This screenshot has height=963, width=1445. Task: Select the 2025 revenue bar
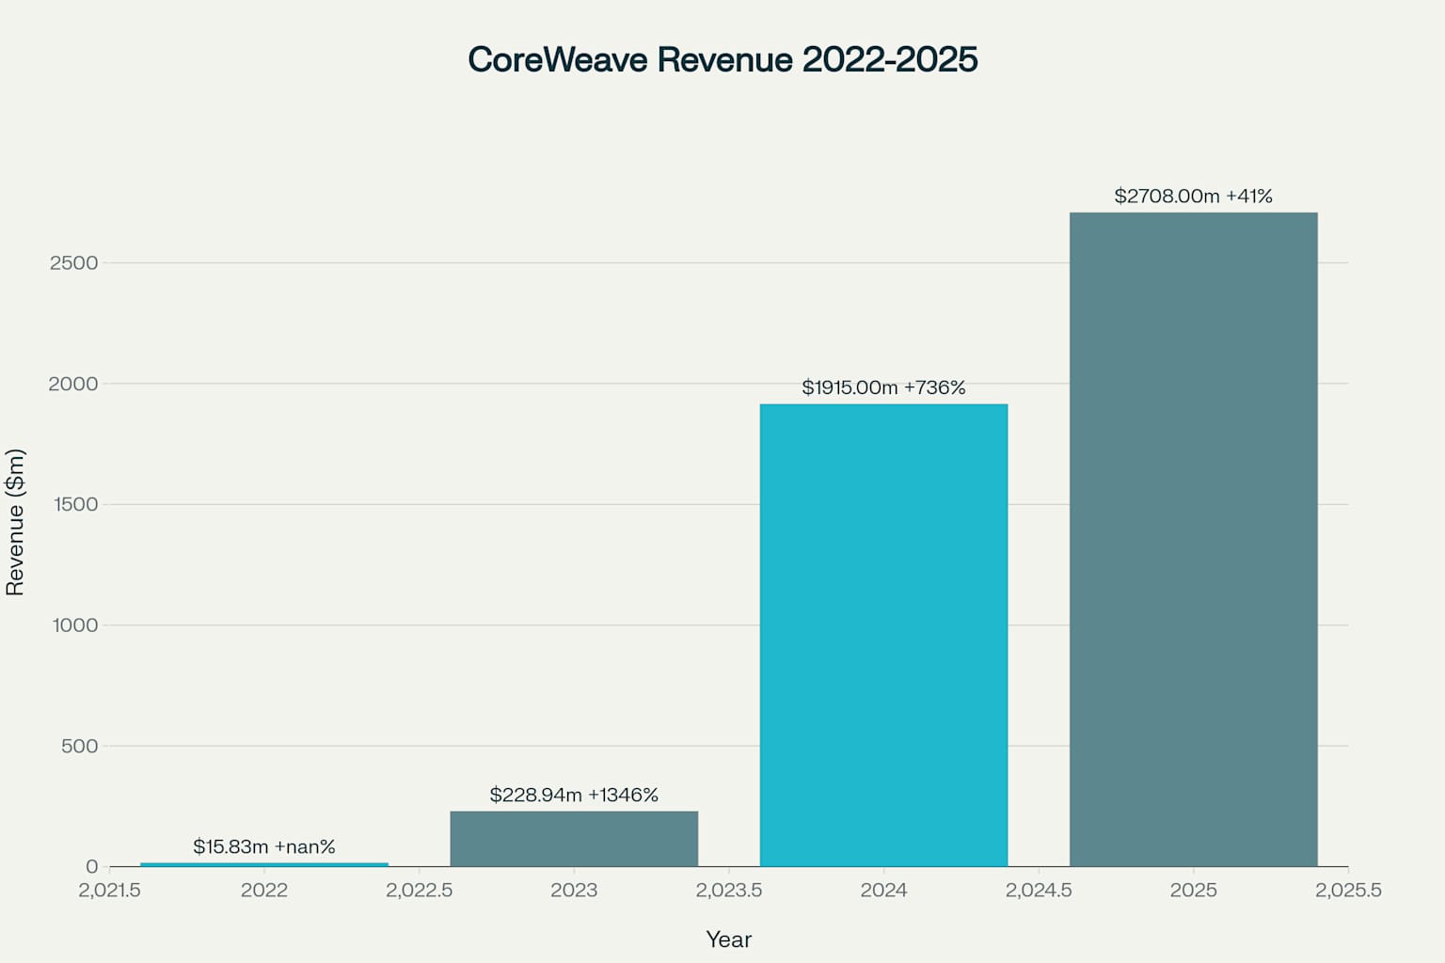click(x=1193, y=540)
